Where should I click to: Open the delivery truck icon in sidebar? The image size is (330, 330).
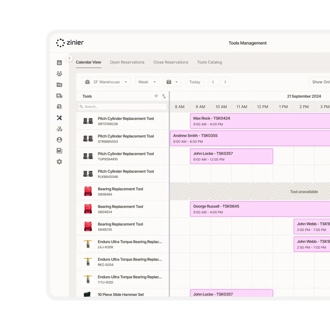coord(59,96)
